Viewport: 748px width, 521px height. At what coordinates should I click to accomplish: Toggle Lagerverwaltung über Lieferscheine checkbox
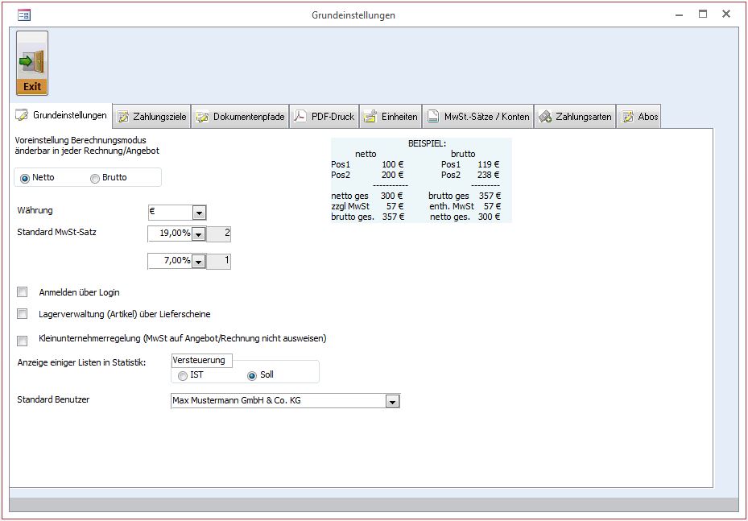[x=23, y=314]
